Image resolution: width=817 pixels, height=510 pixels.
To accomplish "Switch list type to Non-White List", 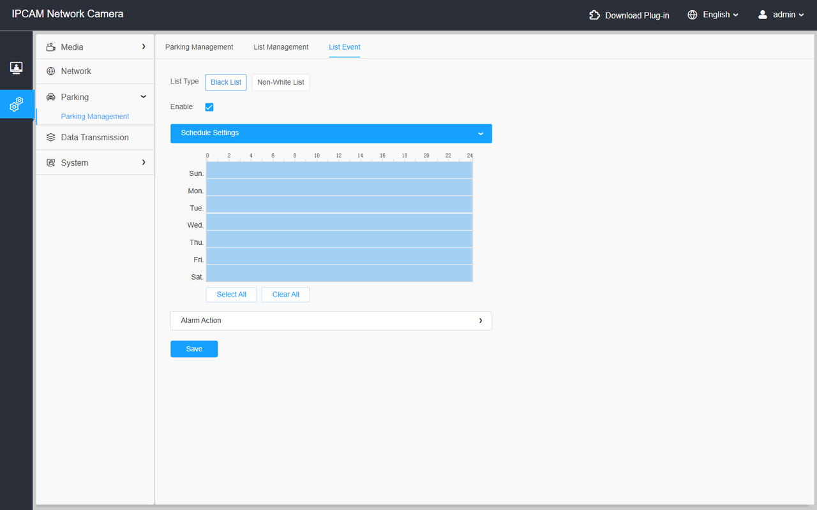I will coord(281,82).
